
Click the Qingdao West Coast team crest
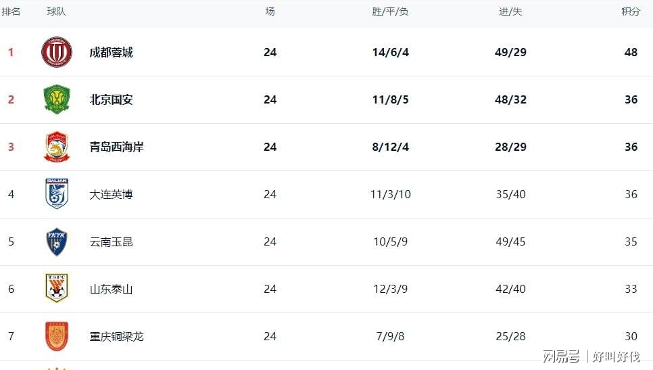point(57,147)
